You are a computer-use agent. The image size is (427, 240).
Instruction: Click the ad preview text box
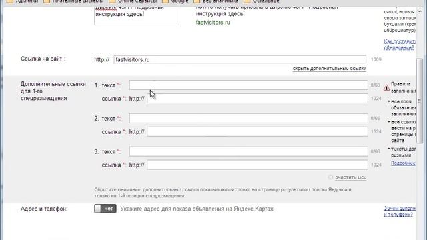137,16
